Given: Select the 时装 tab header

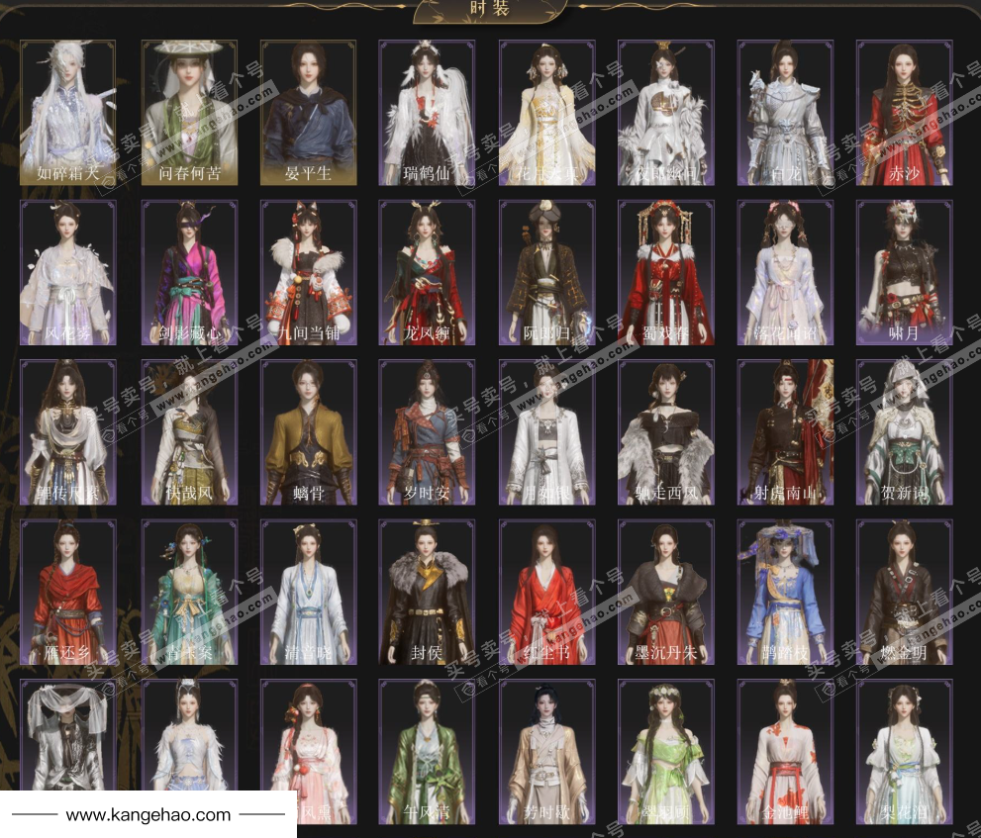Looking at the screenshot, I should click(x=490, y=9).
